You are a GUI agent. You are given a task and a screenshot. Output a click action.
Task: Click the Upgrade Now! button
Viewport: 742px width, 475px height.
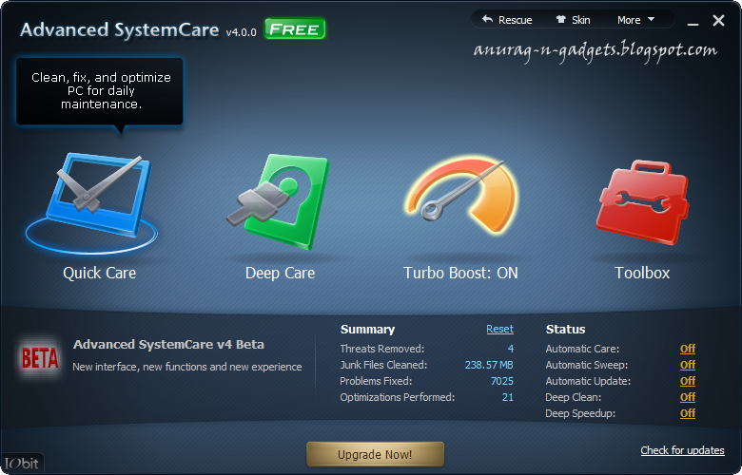(375, 454)
